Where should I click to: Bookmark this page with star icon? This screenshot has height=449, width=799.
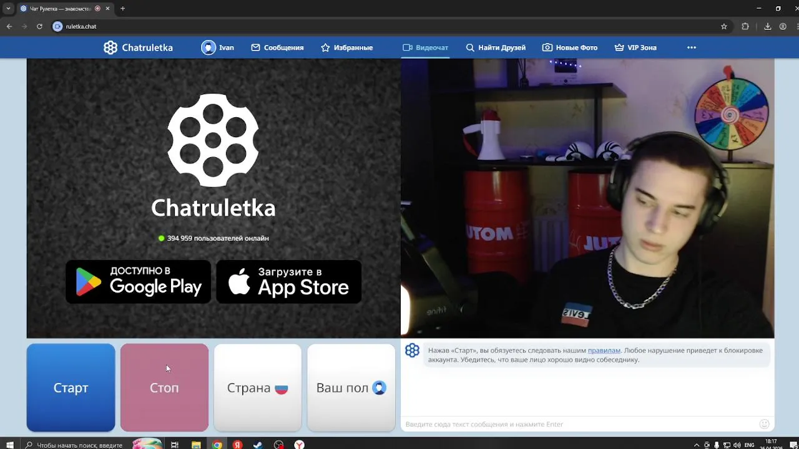(724, 26)
